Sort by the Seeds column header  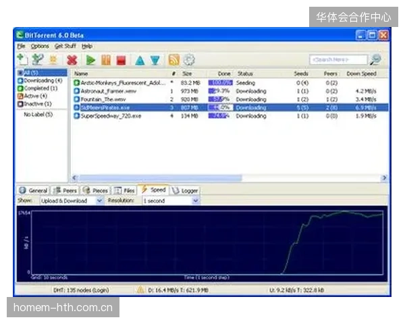[x=301, y=74]
